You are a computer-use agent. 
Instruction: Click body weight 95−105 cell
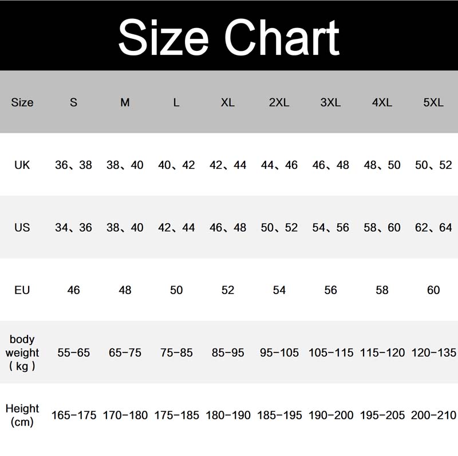tap(279, 353)
